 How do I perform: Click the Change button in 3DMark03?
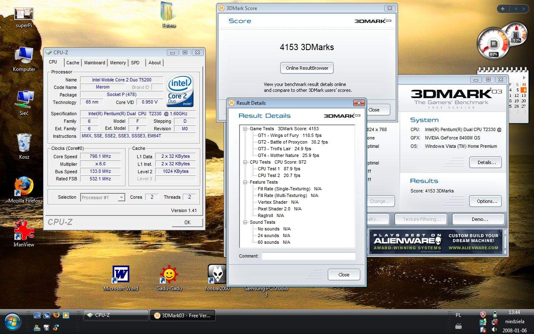click(380, 201)
